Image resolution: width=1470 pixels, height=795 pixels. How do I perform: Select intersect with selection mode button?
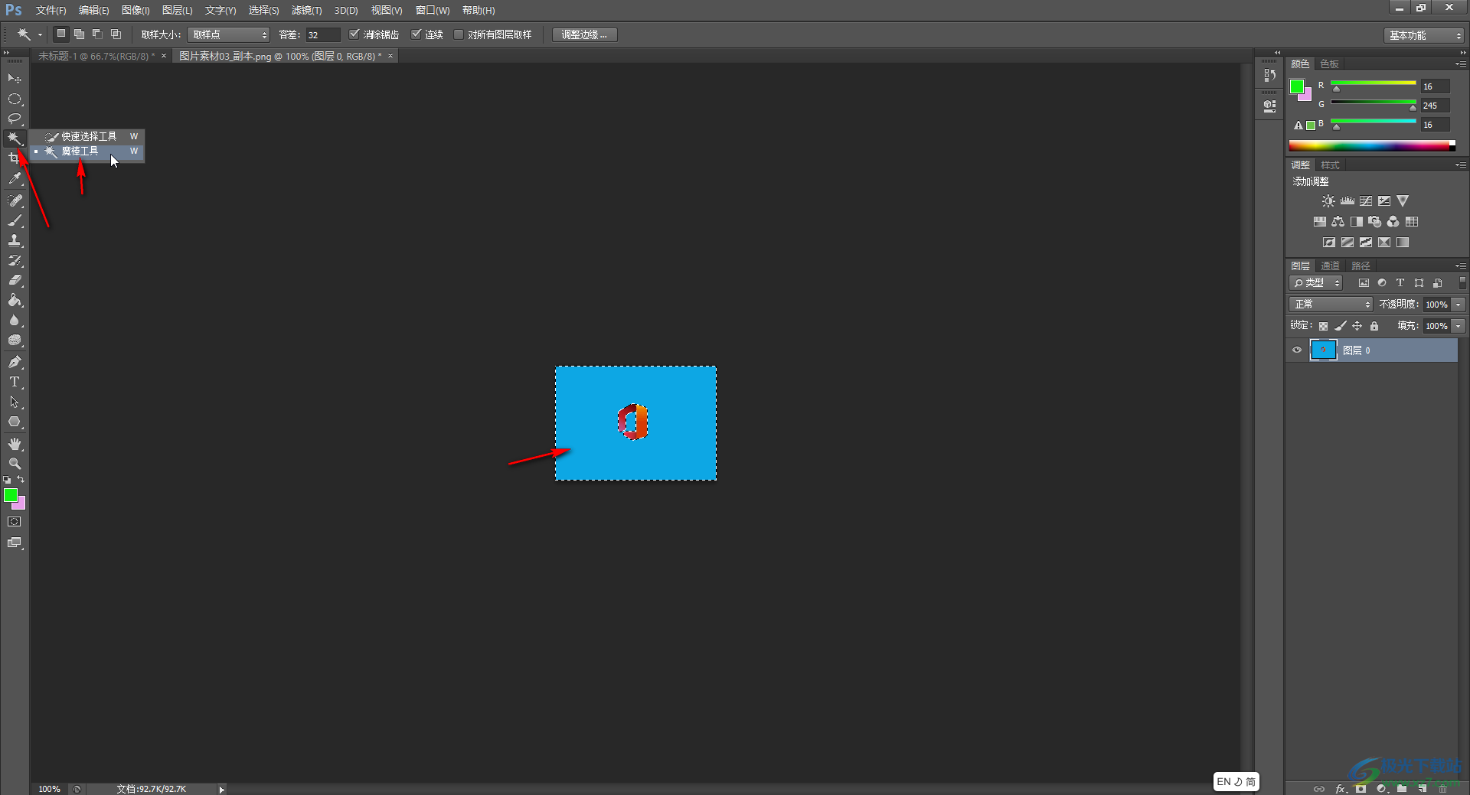[x=116, y=34]
